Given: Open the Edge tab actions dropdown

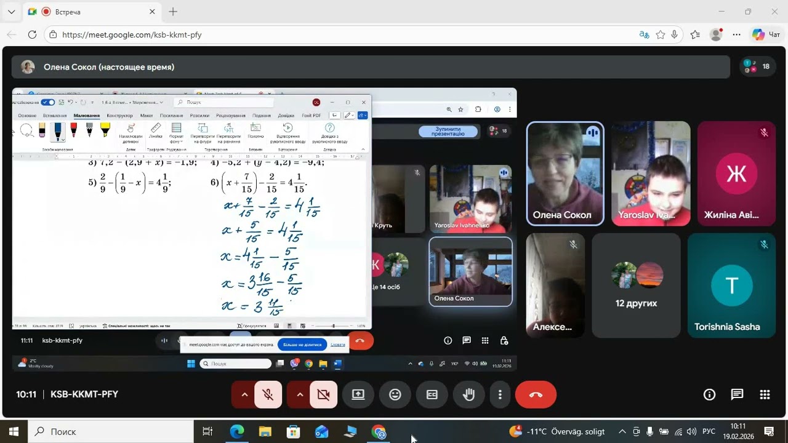Looking at the screenshot, I should coord(11,12).
